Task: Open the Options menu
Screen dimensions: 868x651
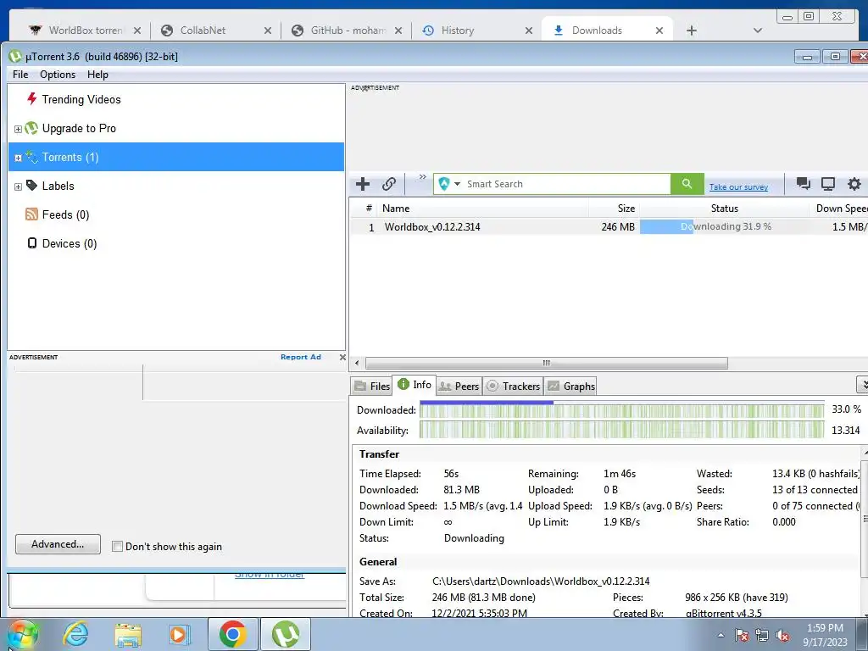Action: [x=58, y=75]
